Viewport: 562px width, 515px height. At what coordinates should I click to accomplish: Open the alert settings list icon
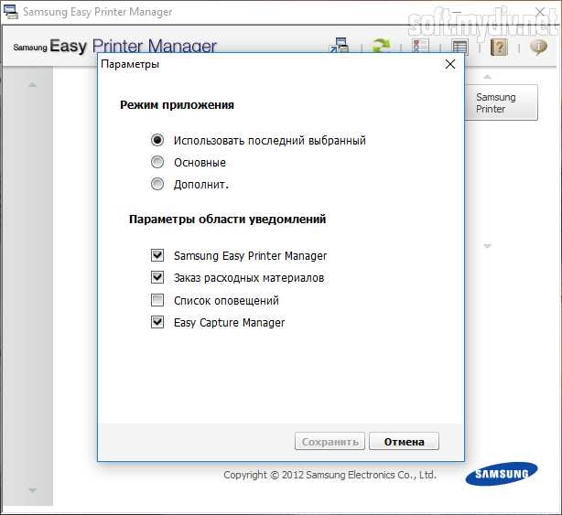tap(420, 46)
